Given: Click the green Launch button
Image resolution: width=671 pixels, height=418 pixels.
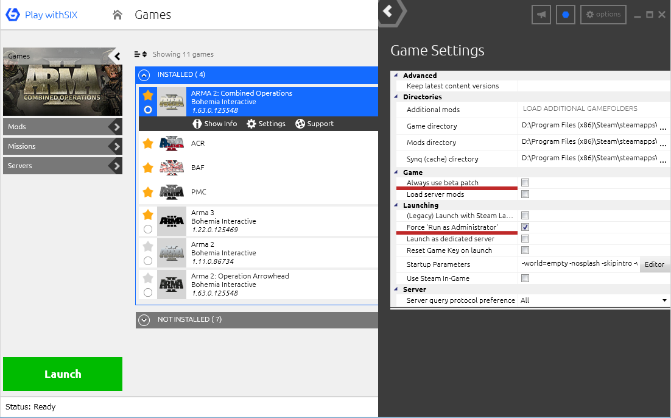Looking at the screenshot, I should (63, 374).
